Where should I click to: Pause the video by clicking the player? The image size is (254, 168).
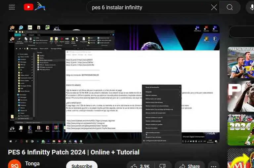[114, 84]
